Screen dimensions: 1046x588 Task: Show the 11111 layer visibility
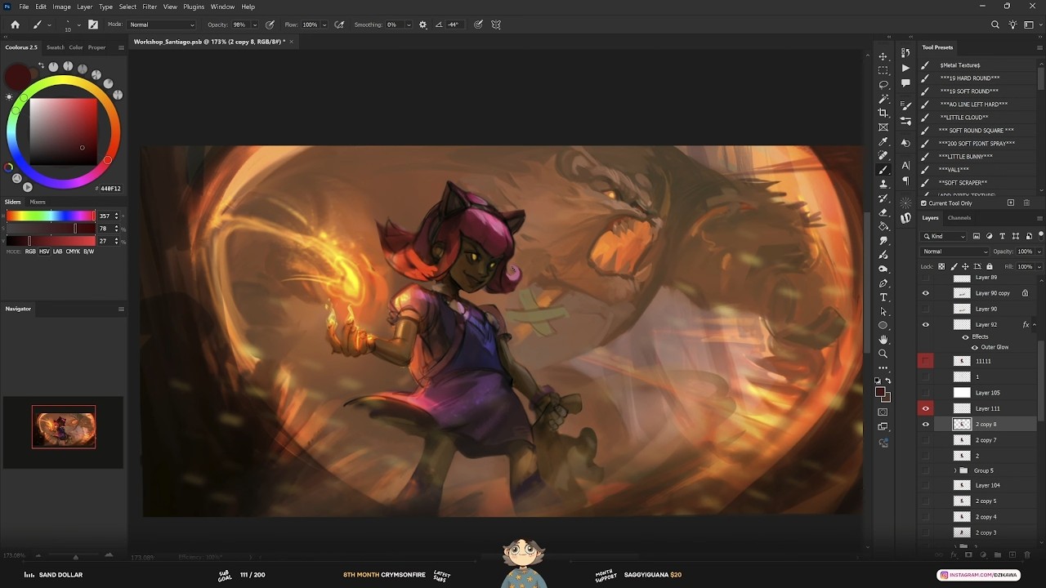[926, 360]
